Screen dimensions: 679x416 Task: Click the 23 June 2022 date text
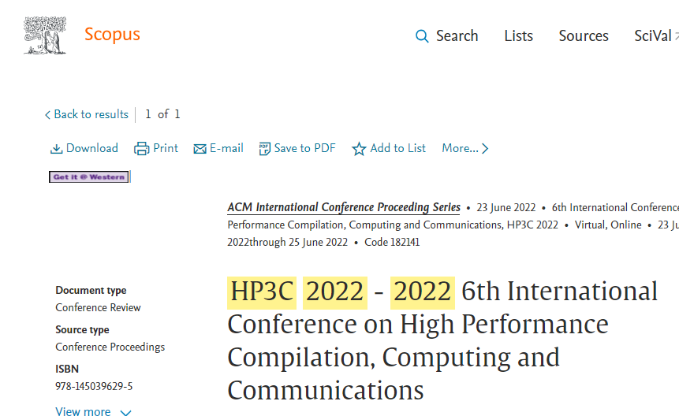506,207
